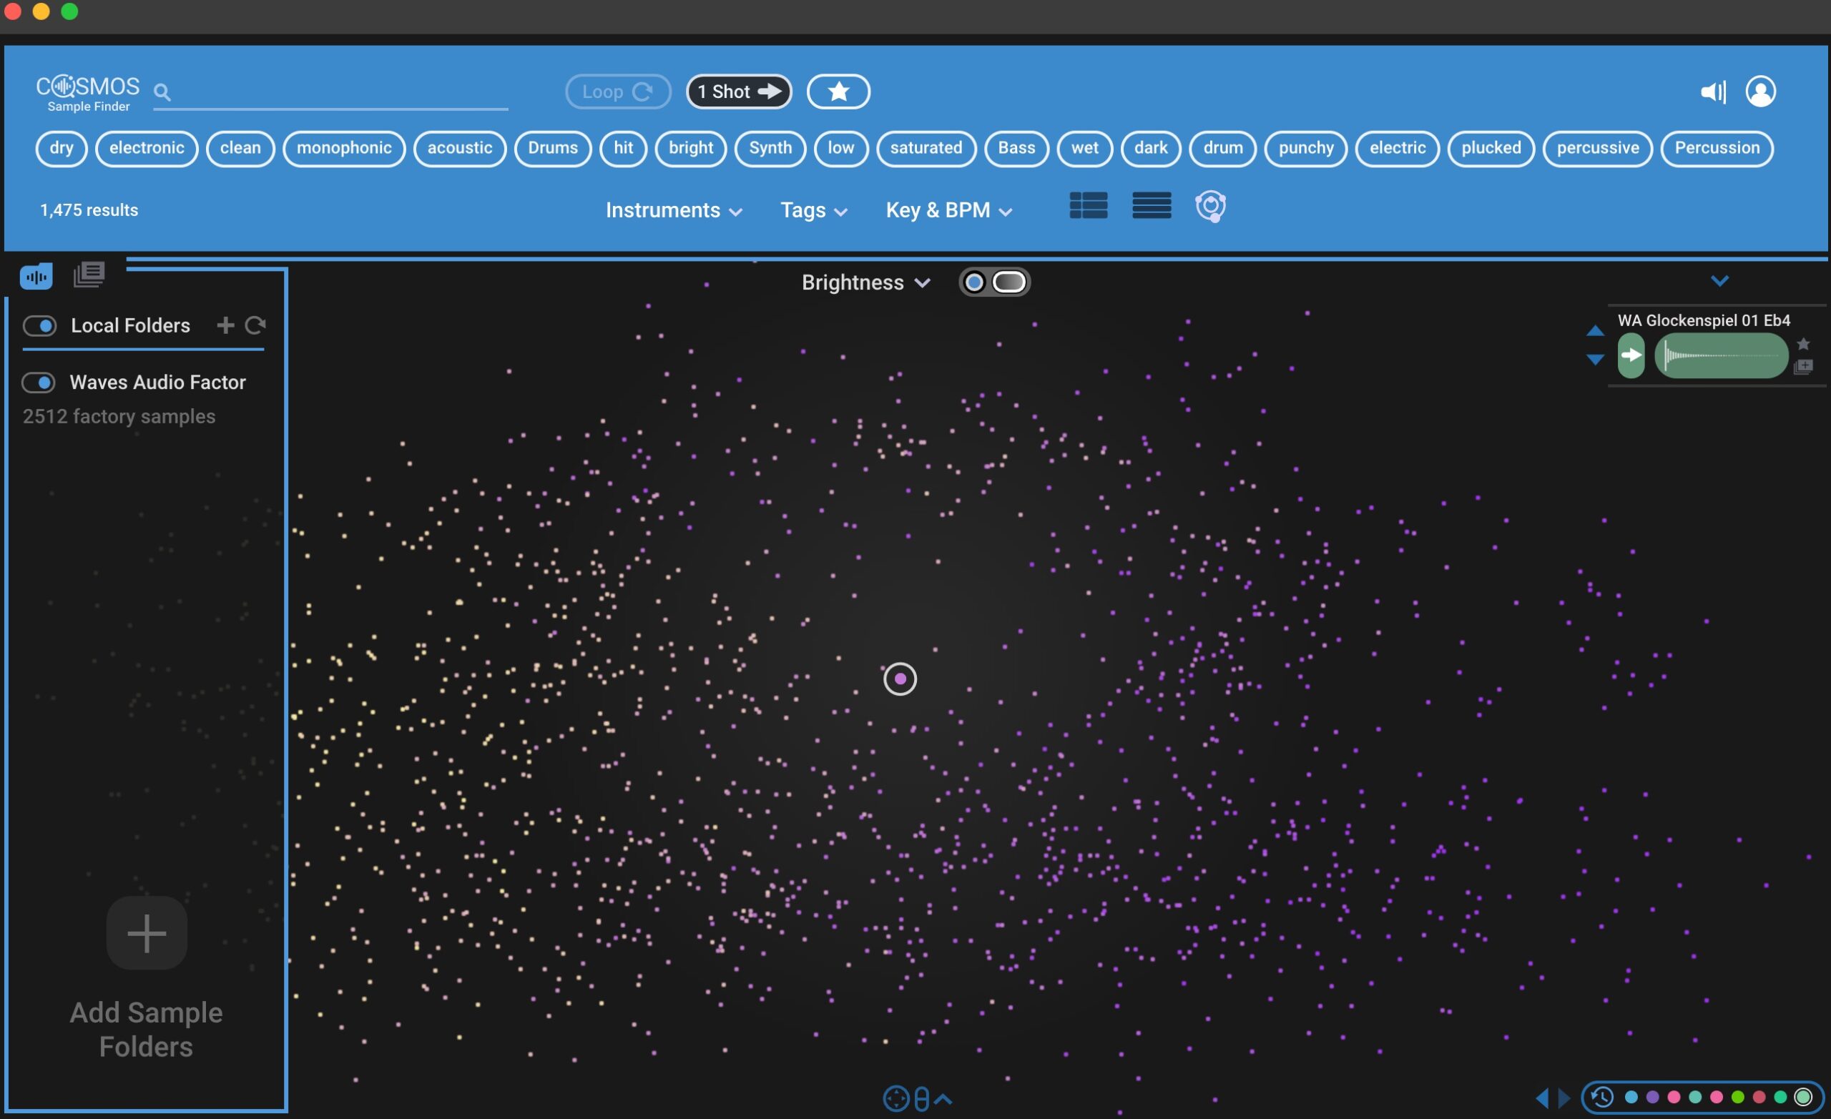This screenshot has width=1831, height=1119.
Task: Select the 1 Shot filter
Action: click(x=739, y=92)
